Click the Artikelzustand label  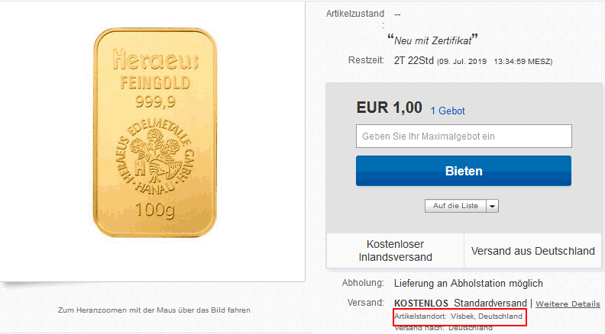pos(355,14)
